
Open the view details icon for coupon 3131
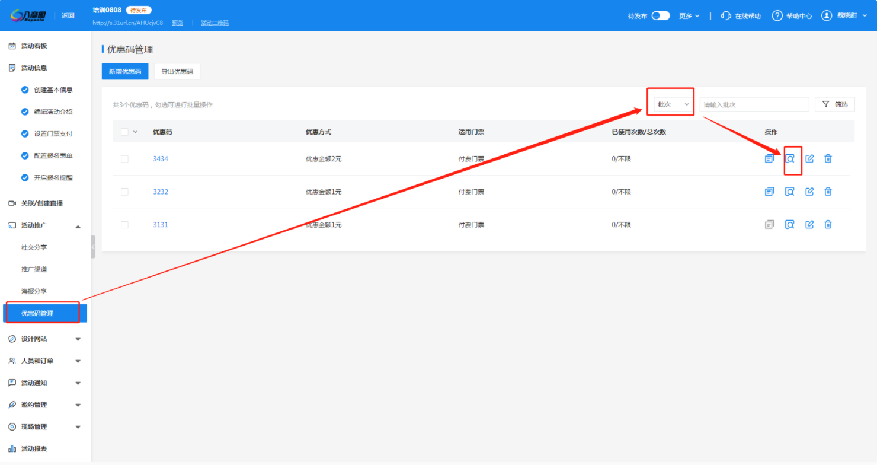[x=789, y=225]
